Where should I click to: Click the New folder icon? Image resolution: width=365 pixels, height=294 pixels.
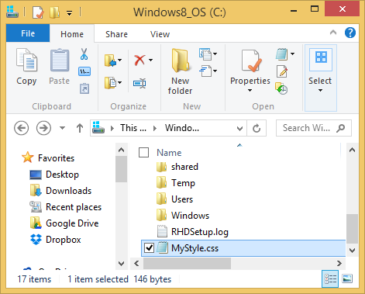[181, 61]
